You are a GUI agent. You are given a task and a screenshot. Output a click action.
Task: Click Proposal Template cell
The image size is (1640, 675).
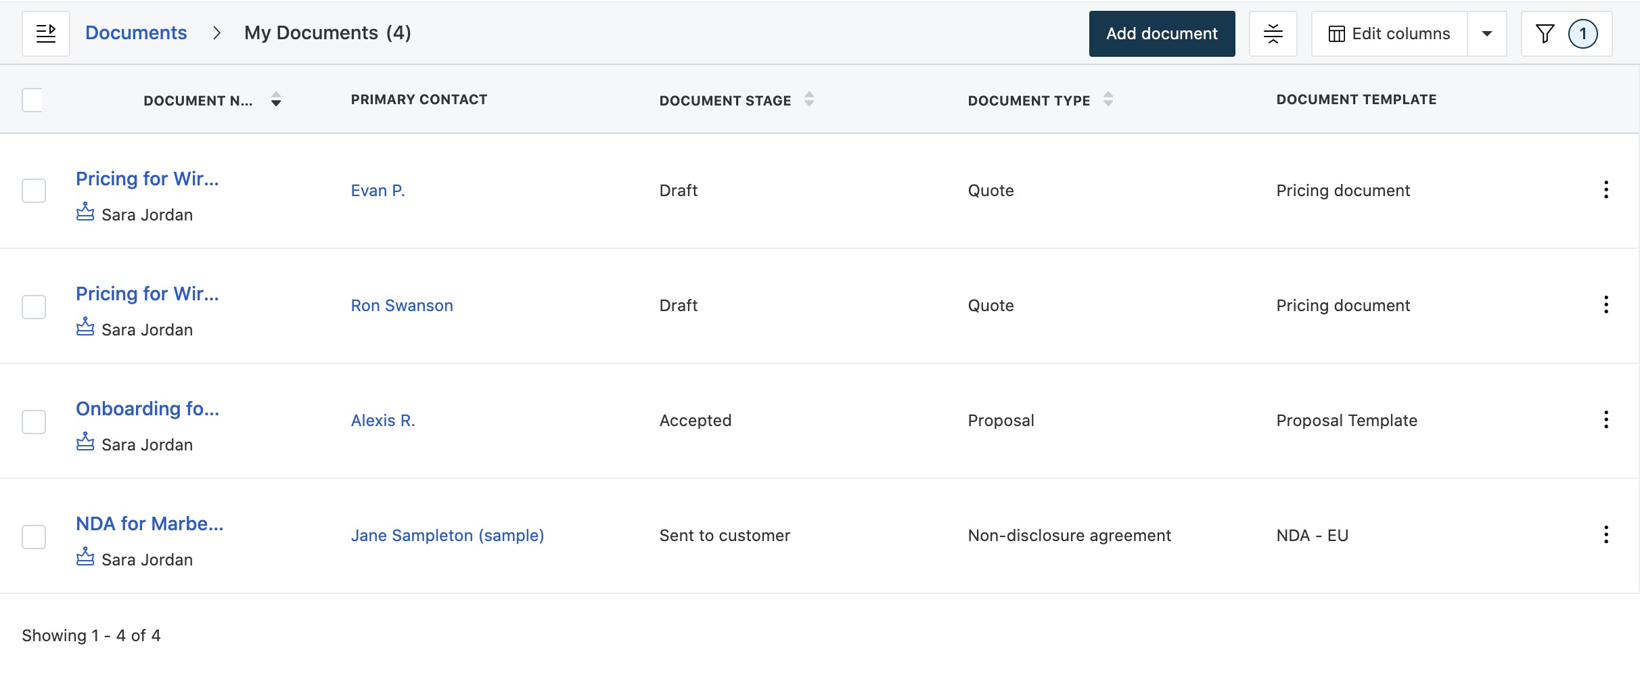[1346, 421]
